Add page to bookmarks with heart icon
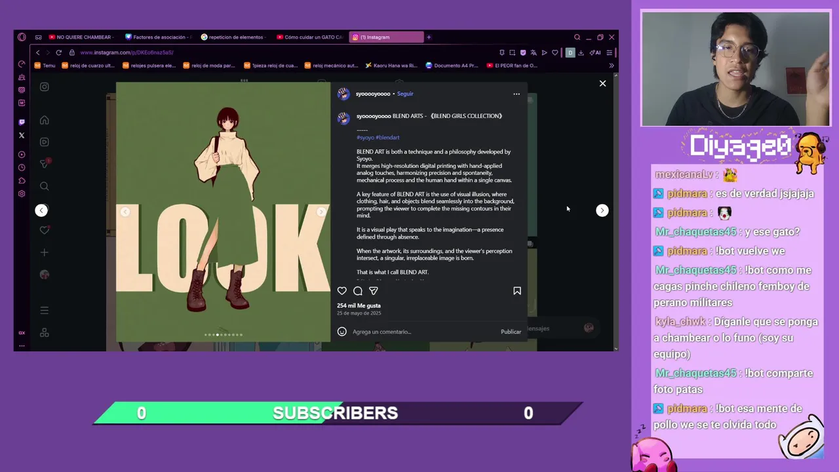The width and height of the screenshot is (839, 472). (x=555, y=52)
